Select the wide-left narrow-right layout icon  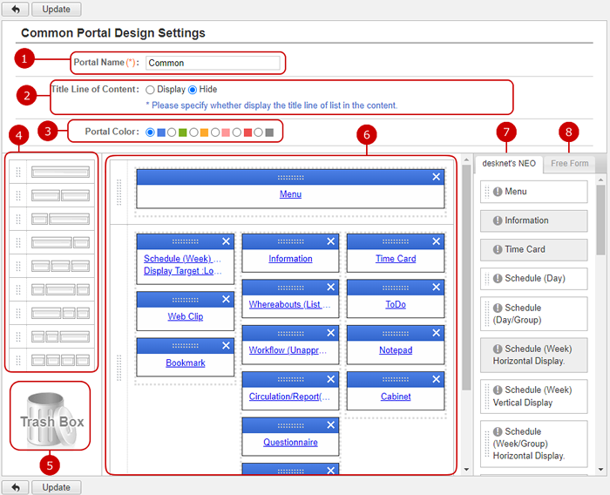coord(60,242)
